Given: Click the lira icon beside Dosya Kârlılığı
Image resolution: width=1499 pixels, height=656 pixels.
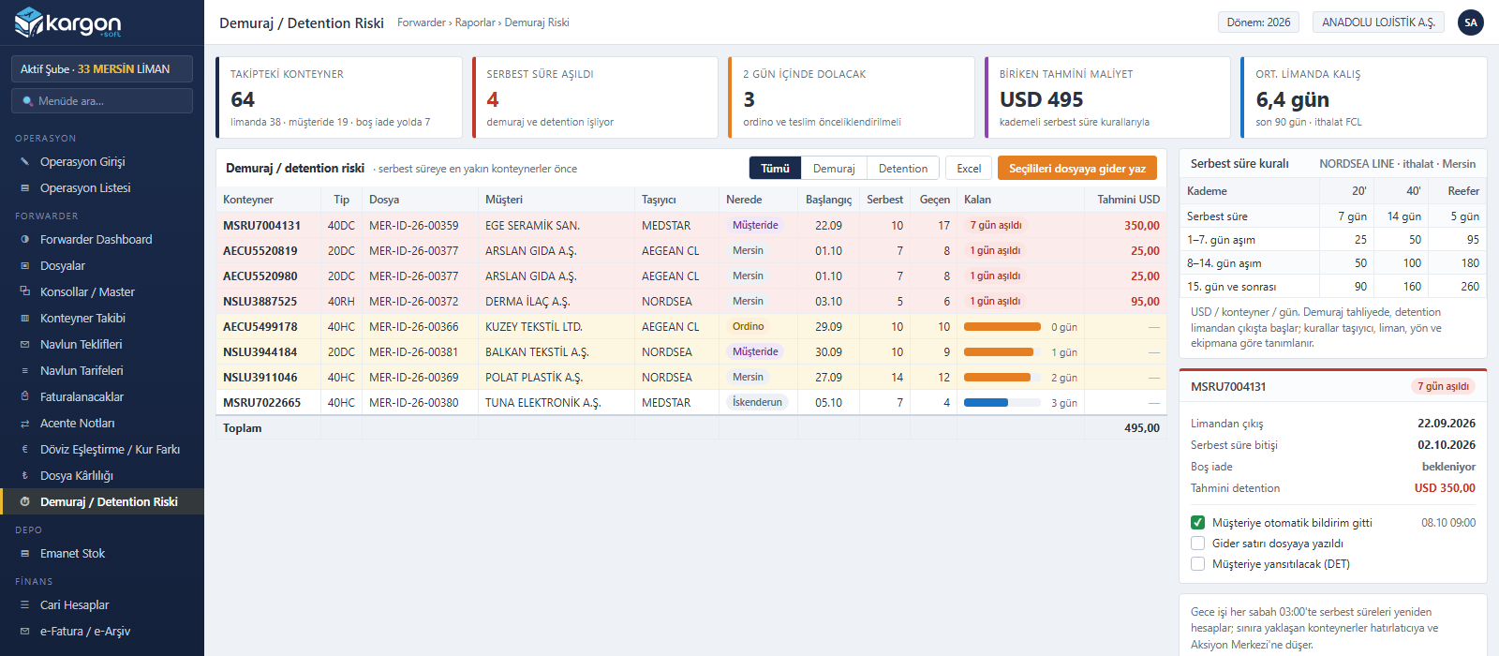Looking at the screenshot, I should pos(25,476).
